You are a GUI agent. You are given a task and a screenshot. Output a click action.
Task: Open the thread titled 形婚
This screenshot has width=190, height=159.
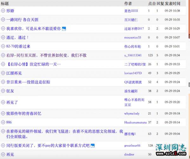[10, 11]
